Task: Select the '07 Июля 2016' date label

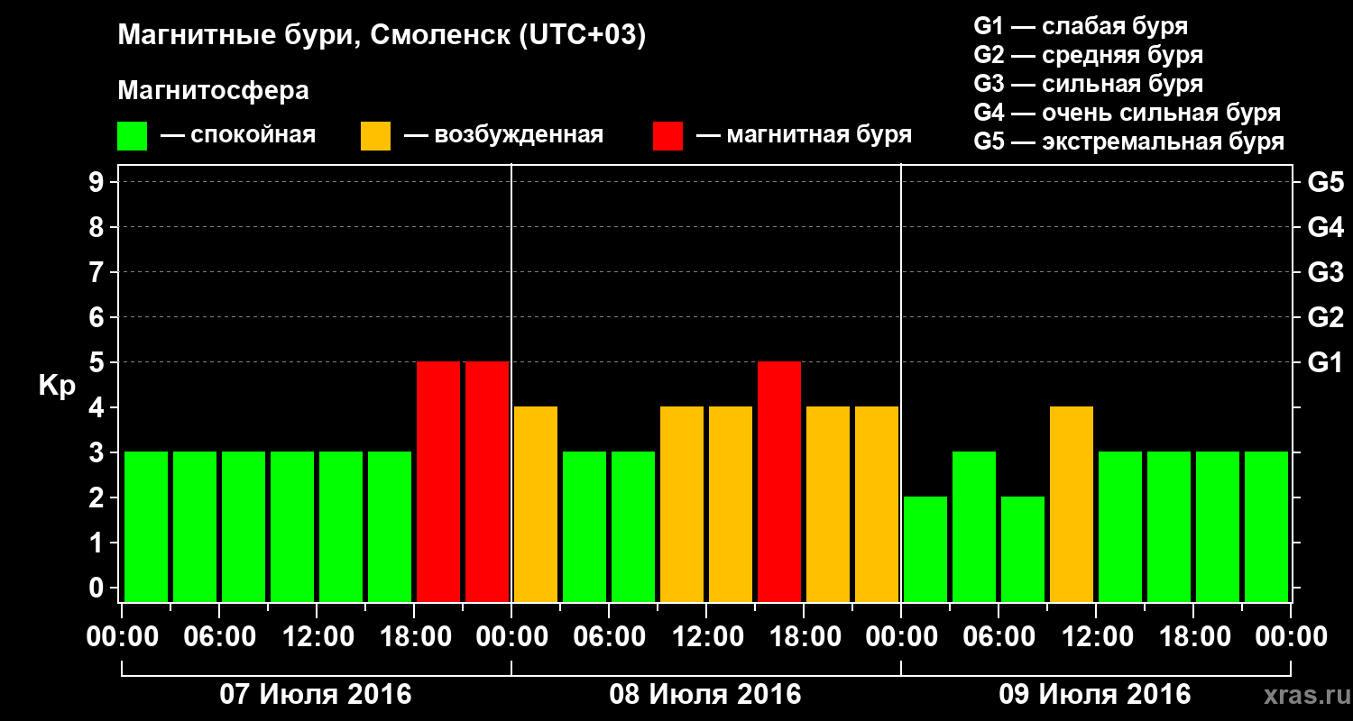Action: pos(317,695)
